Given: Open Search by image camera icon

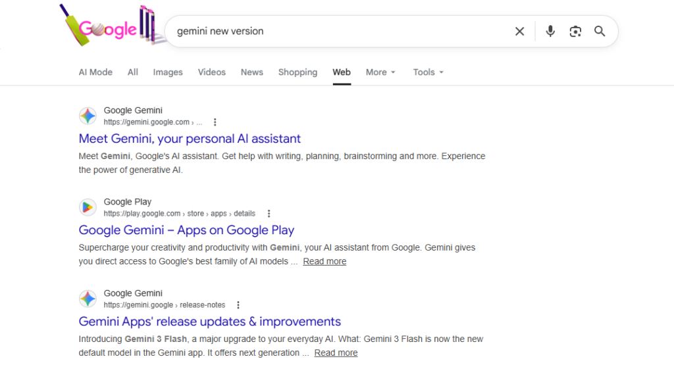Looking at the screenshot, I should pyautogui.click(x=575, y=32).
